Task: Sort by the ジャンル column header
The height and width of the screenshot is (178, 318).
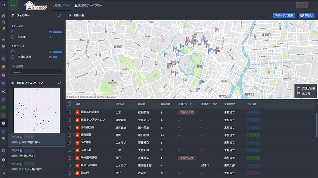Action: pyautogui.click(x=120, y=104)
